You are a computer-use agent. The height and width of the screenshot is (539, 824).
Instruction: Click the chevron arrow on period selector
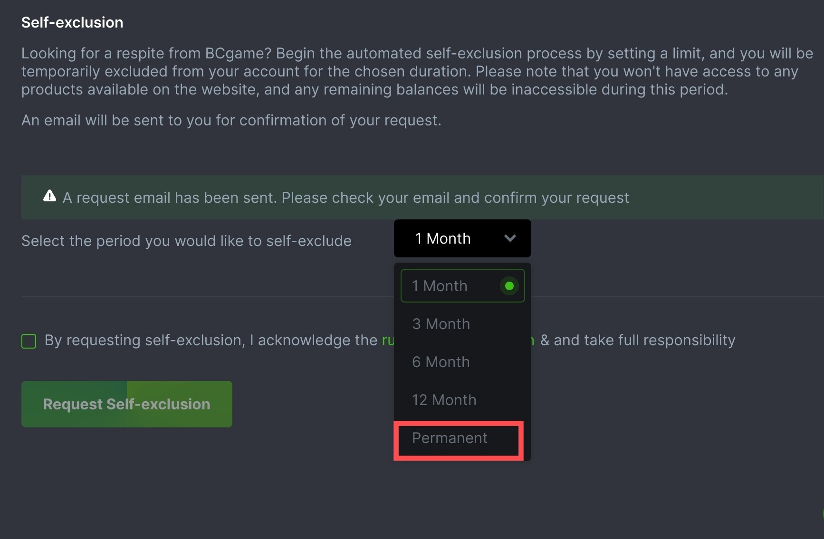pos(510,238)
